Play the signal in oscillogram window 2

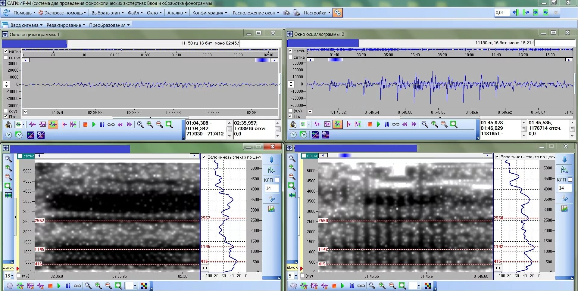click(x=378, y=124)
